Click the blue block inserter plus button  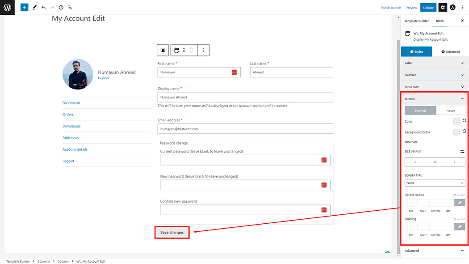click(x=24, y=8)
